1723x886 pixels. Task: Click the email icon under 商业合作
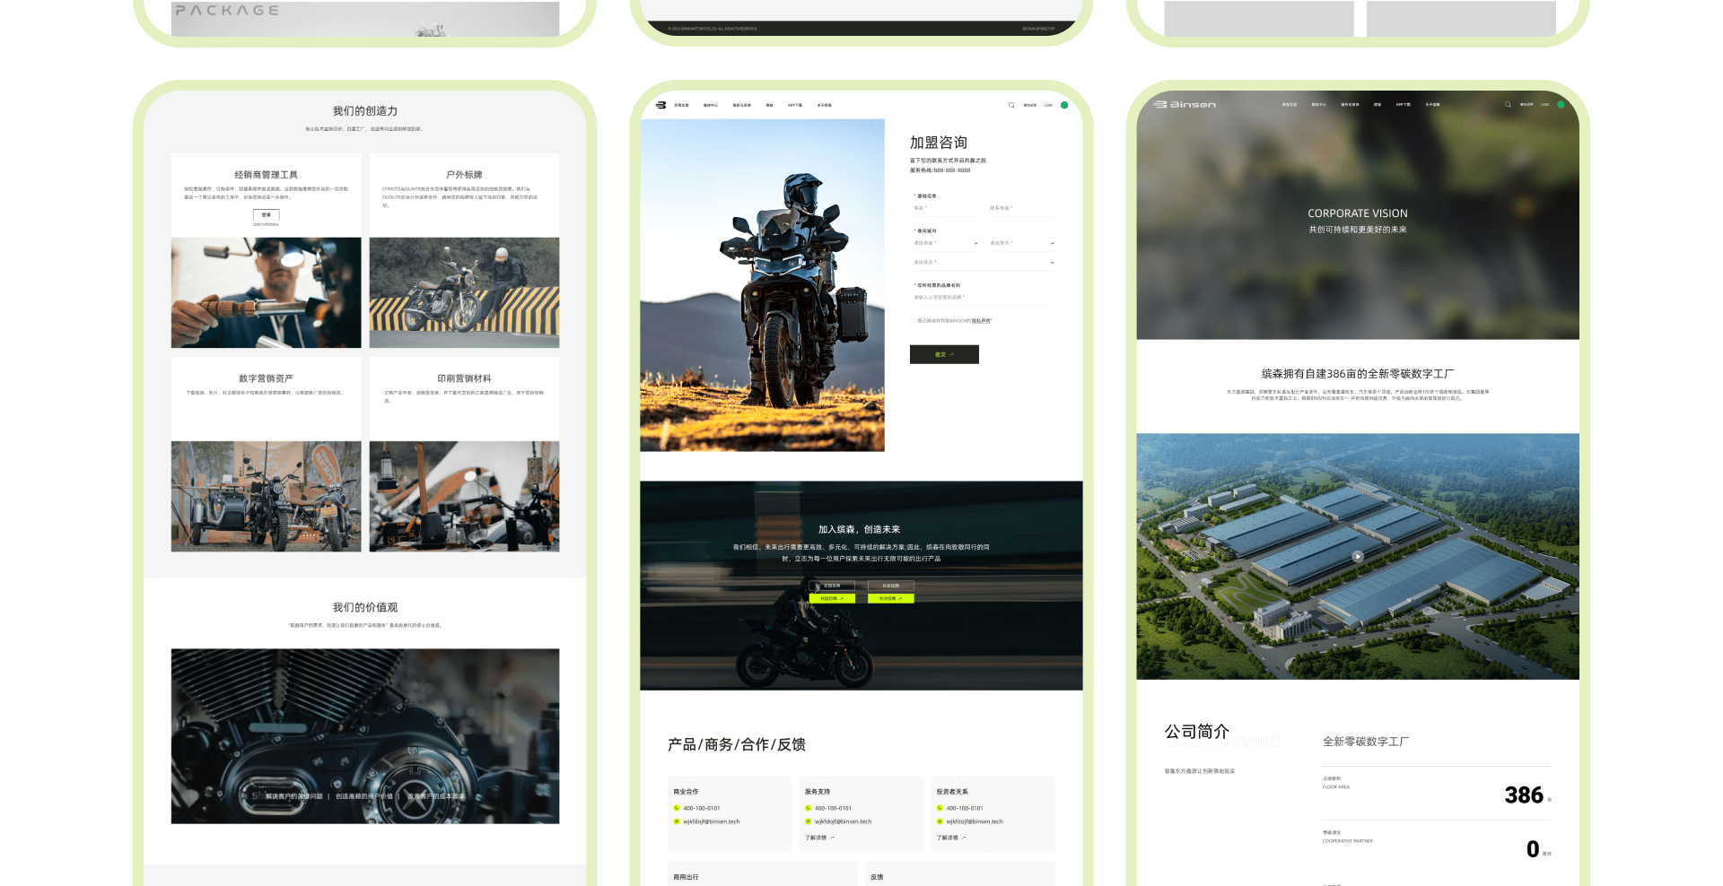677,821
